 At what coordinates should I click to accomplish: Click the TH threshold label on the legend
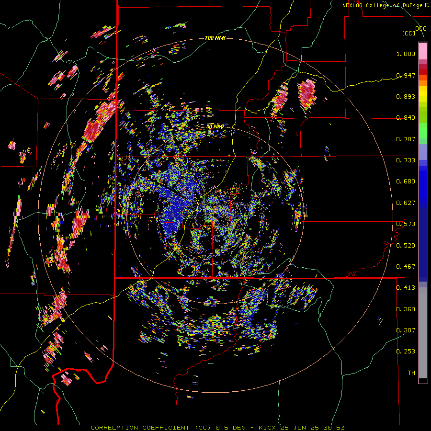click(411, 373)
